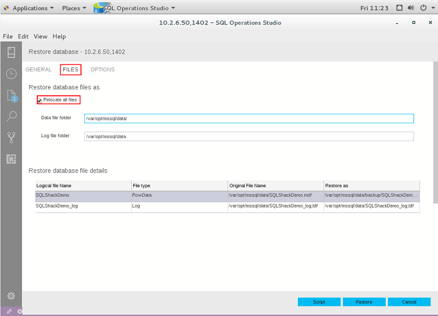Open the Help menu
The image size is (438, 316).
[x=59, y=36]
